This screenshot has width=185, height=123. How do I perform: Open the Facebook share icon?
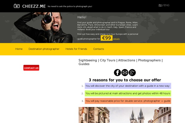(117, 73)
